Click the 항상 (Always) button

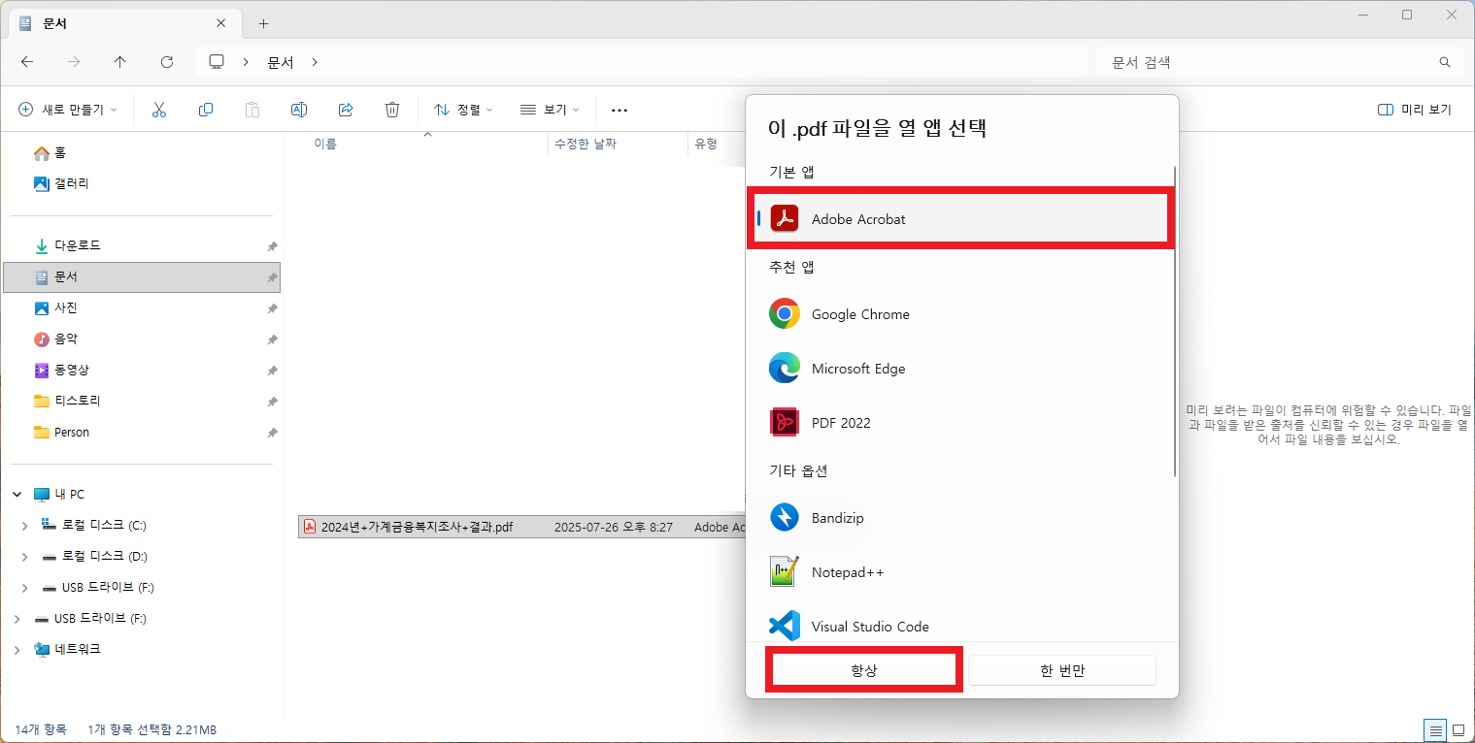(x=863, y=670)
